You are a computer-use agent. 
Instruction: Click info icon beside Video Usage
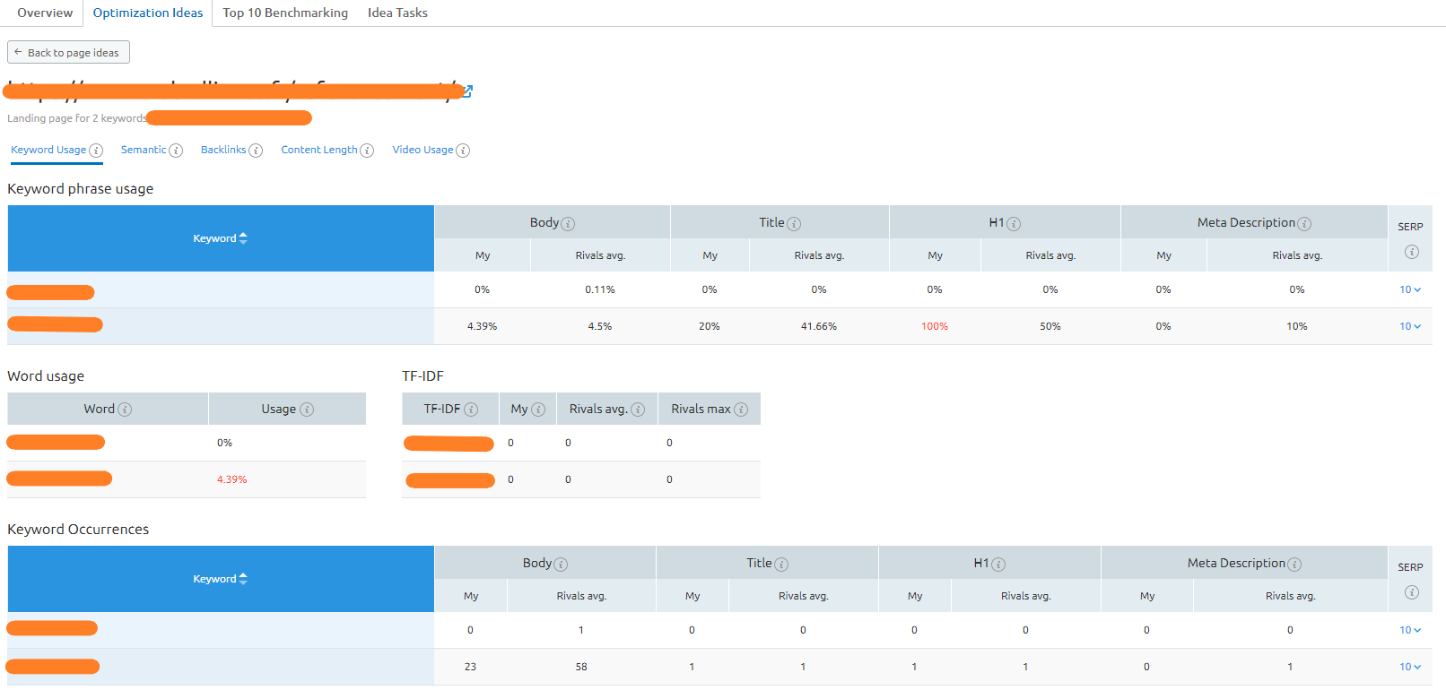point(463,151)
